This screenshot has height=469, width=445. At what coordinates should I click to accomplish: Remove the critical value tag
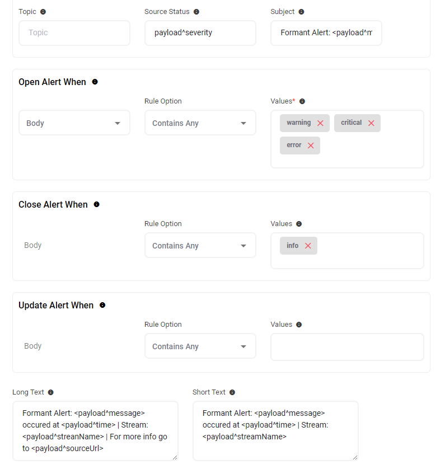(x=371, y=123)
